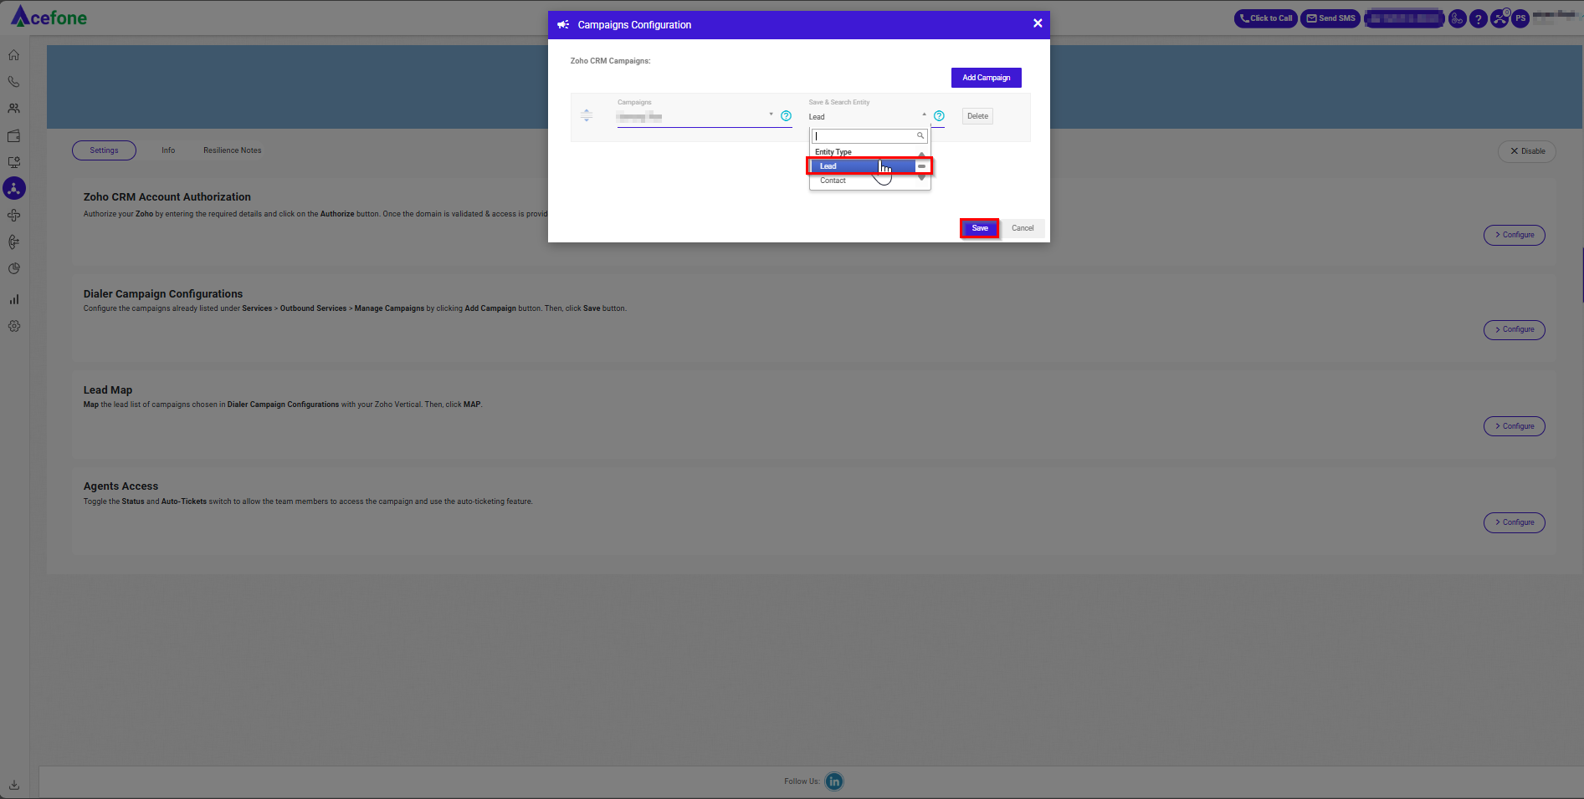Click the softphone icon in the top bar
The height and width of the screenshot is (799, 1584).
coord(1458,18)
